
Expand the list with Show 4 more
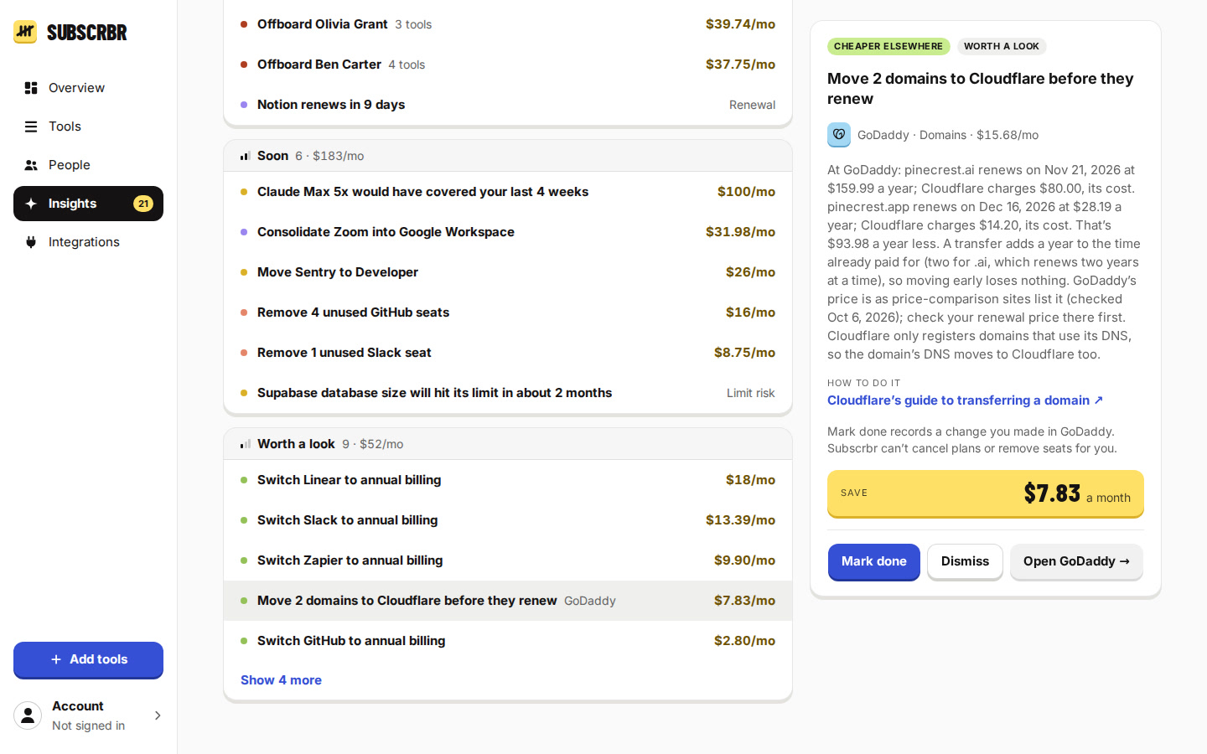pos(281,680)
